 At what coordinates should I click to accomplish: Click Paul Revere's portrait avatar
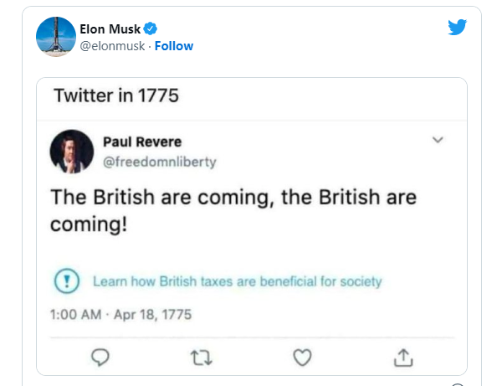(72, 152)
